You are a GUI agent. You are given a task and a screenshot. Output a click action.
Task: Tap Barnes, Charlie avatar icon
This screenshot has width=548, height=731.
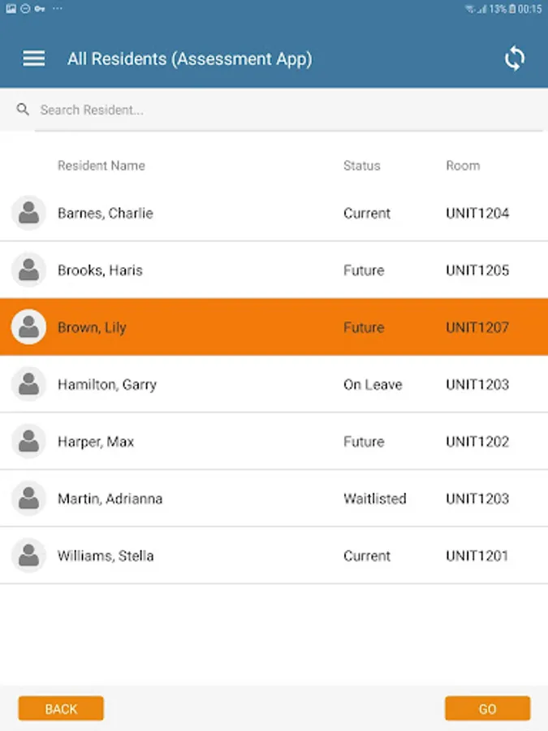click(x=28, y=213)
